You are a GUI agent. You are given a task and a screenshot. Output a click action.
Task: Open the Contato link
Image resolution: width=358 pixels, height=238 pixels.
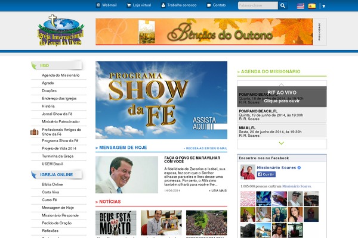tap(219, 5)
